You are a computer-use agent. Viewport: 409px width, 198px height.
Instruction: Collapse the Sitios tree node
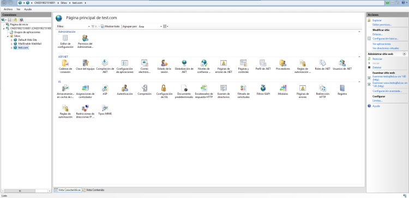point(8,36)
